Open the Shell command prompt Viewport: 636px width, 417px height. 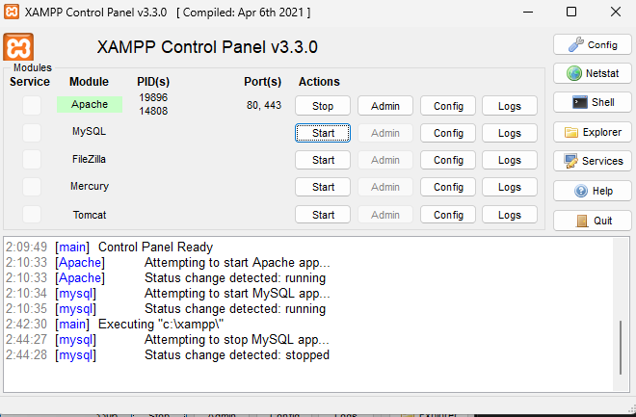[x=592, y=102]
